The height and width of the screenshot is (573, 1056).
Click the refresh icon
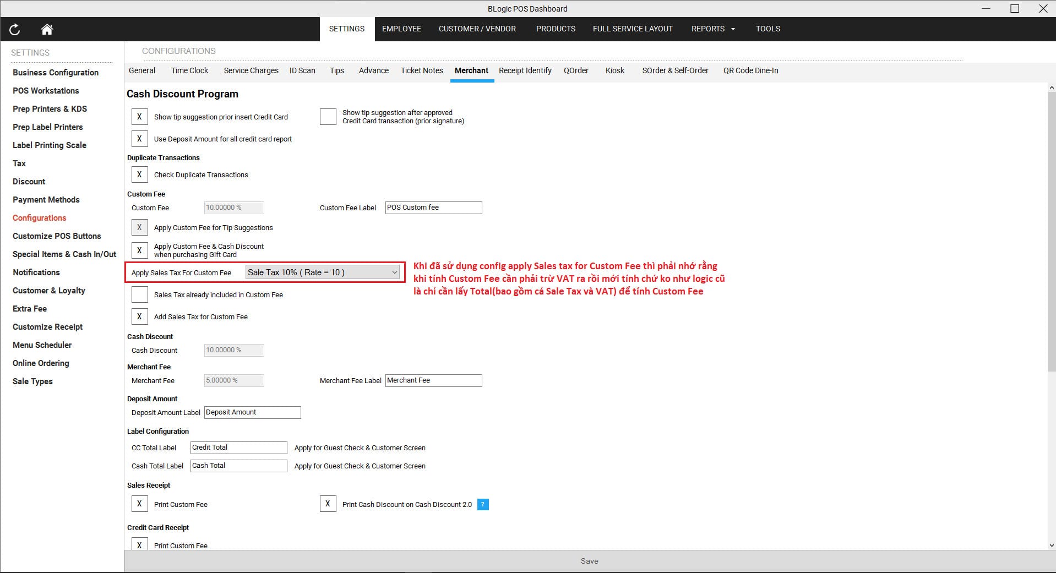(14, 29)
